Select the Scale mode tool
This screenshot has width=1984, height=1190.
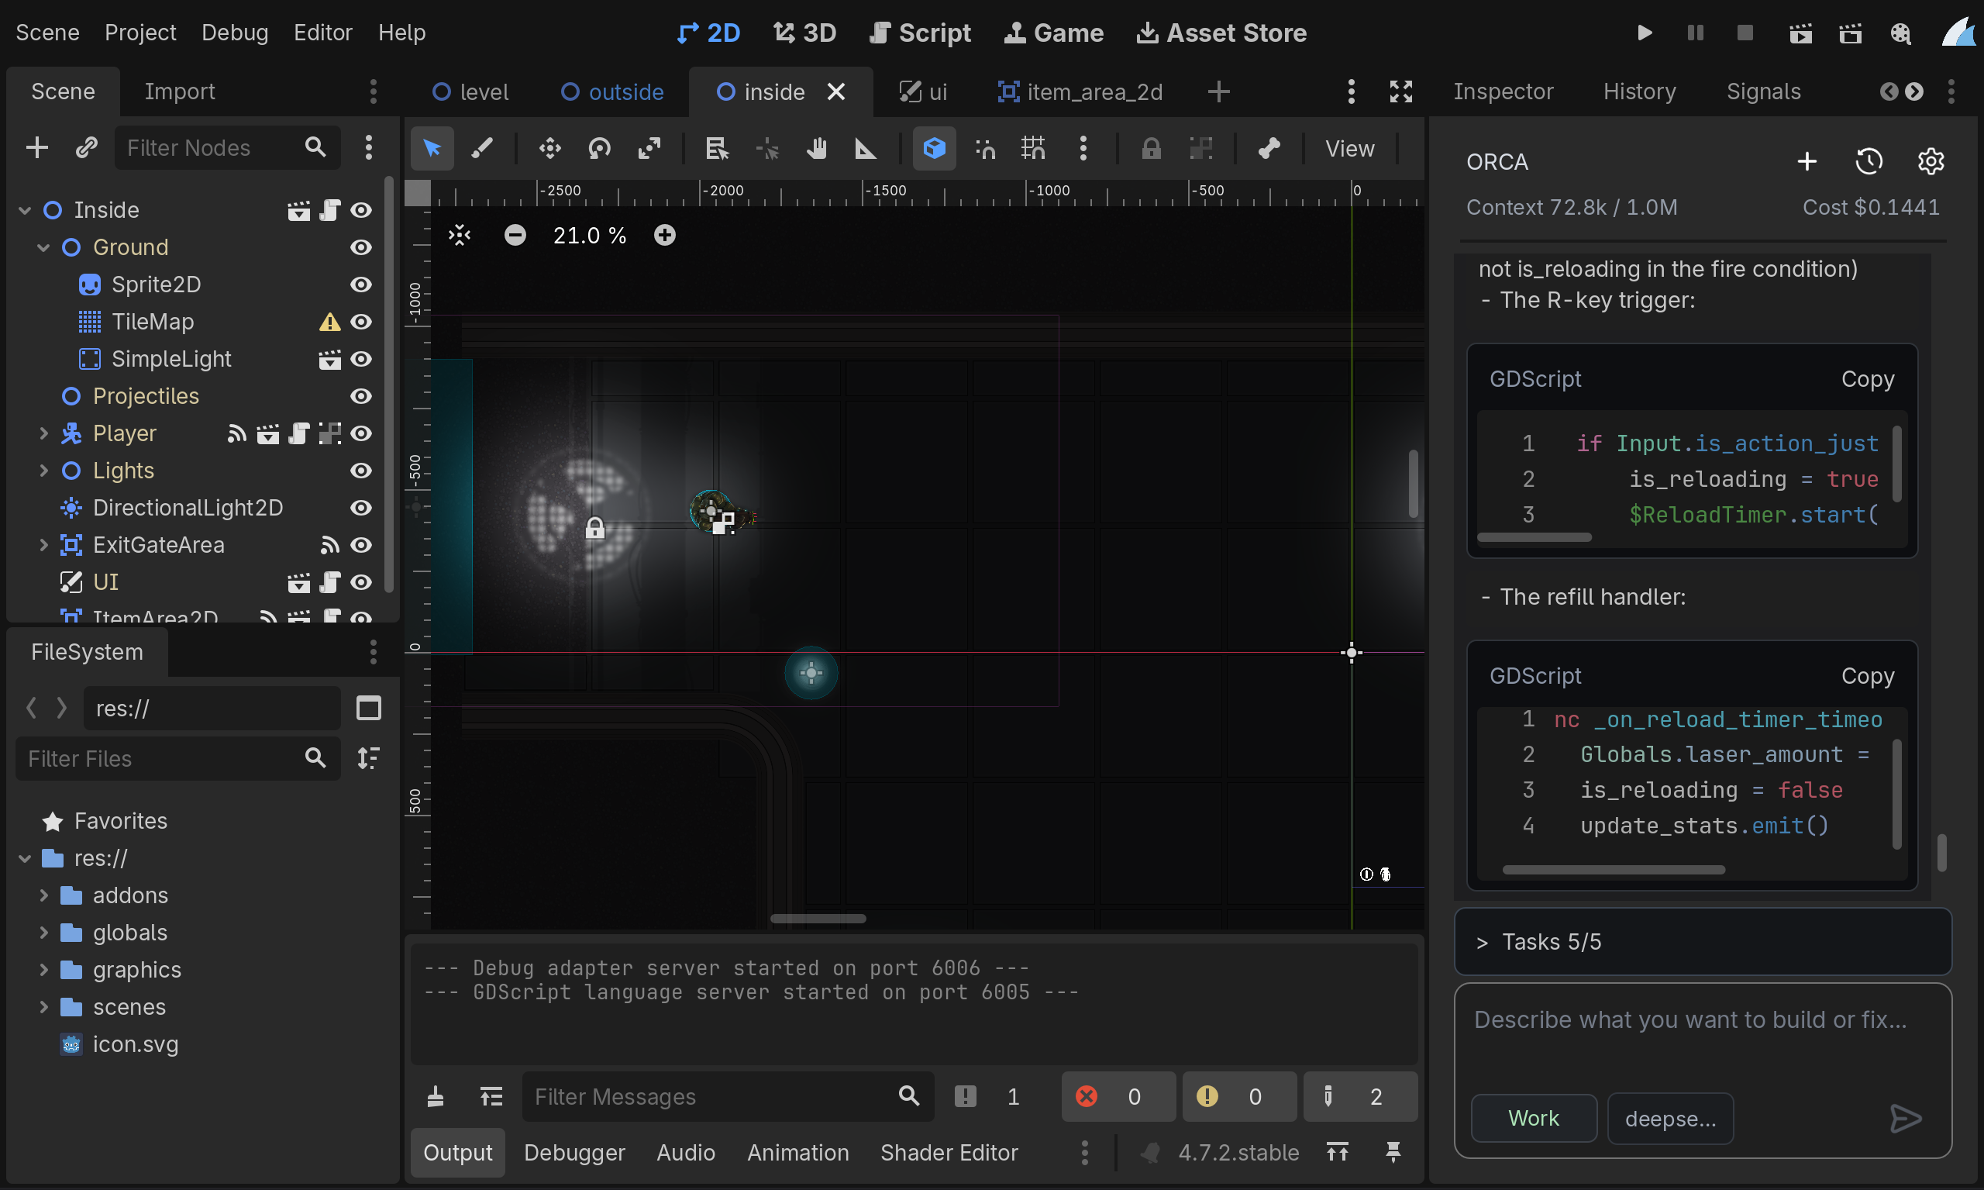[x=649, y=148]
